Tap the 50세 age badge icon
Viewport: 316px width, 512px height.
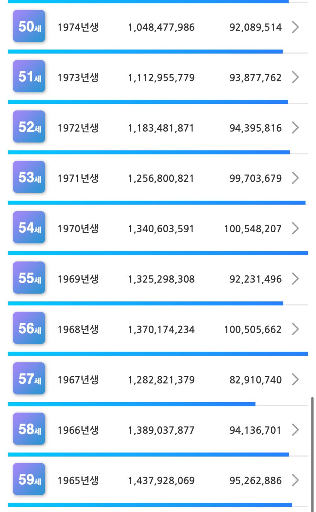(29, 27)
